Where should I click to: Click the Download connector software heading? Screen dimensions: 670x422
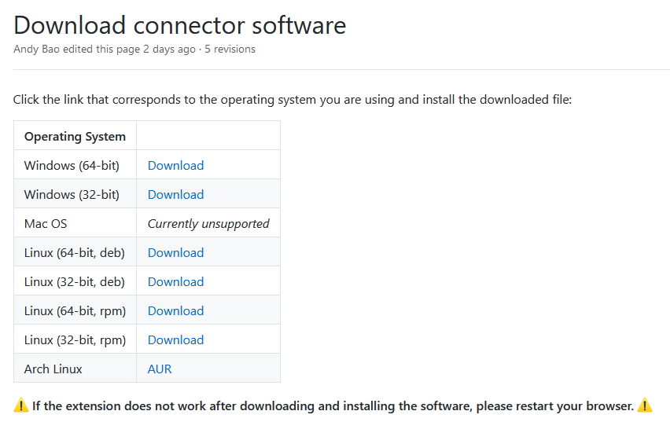coord(180,25)
